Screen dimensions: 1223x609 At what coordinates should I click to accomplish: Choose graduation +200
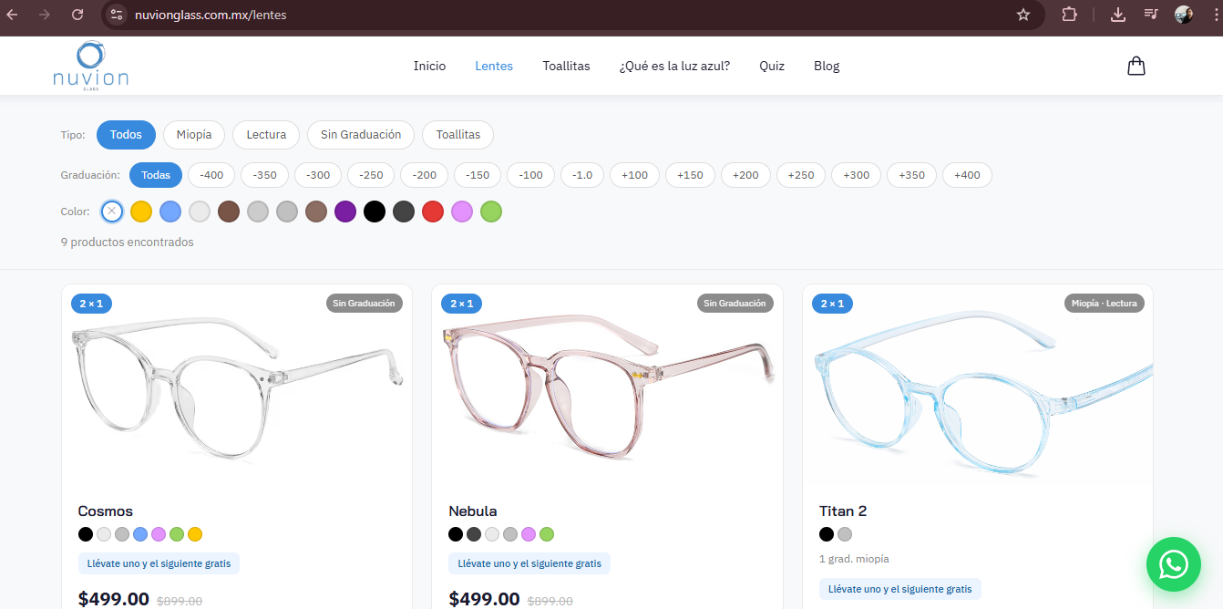coord(745,175)
